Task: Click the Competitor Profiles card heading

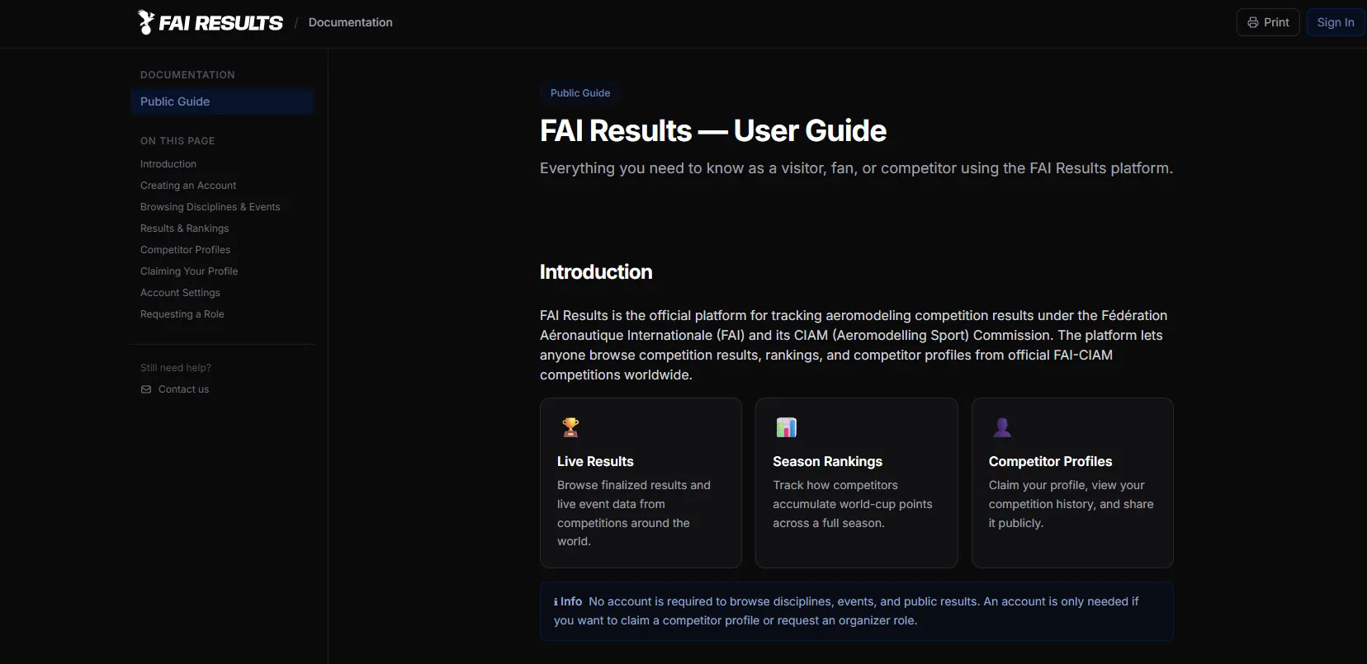Action: click(x=1050, y=462)
